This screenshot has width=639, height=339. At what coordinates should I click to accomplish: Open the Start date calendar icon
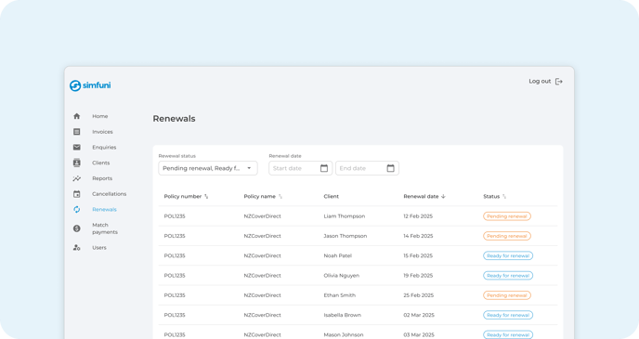[324, 168]
